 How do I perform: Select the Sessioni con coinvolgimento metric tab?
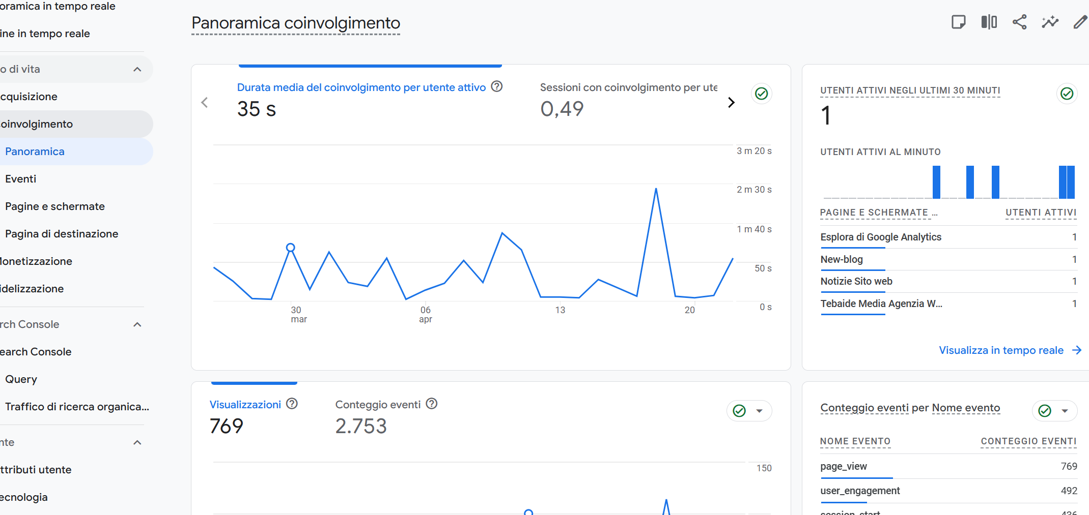[628, 88]
